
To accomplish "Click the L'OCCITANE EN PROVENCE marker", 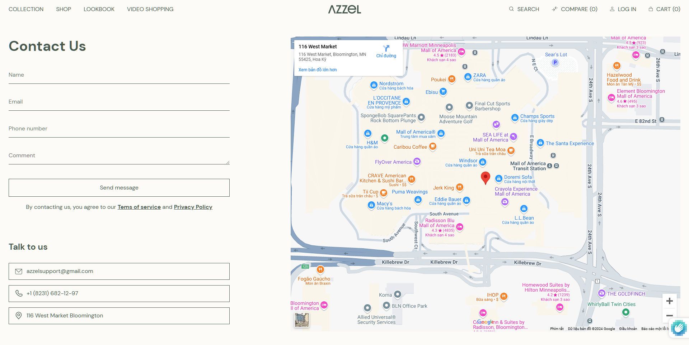I will pos(406,101).
